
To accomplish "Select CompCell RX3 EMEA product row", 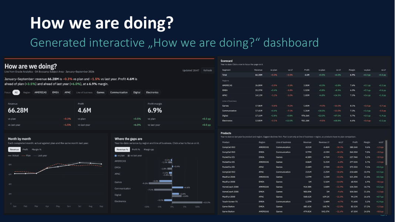I will click(x=303, y=152).
